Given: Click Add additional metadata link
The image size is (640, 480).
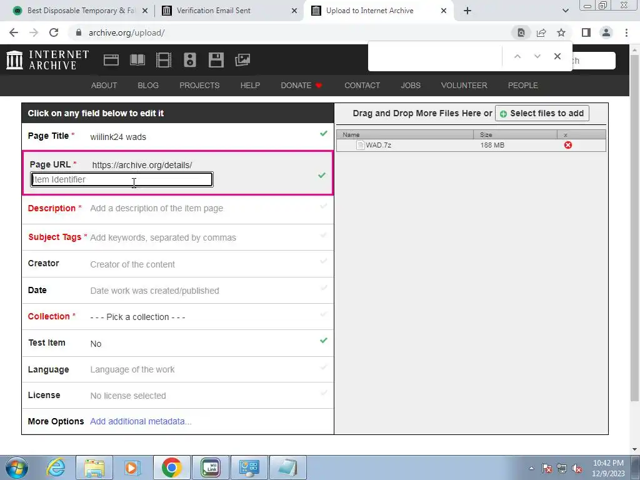Looking at the screenshot, I should click(141, 421).
